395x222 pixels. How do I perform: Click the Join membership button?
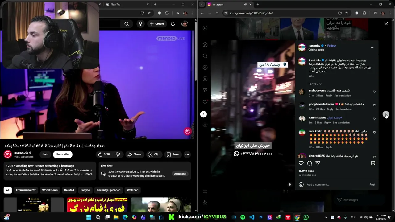[x=45, y=154]
